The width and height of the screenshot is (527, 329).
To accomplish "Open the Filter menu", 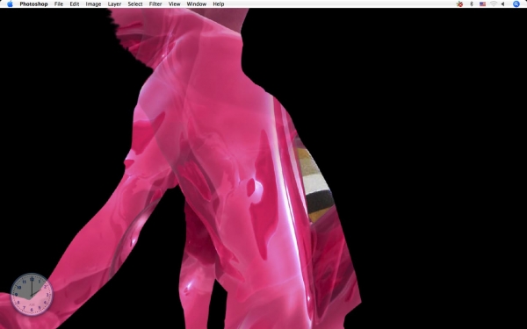I will [x=155, y=4].
